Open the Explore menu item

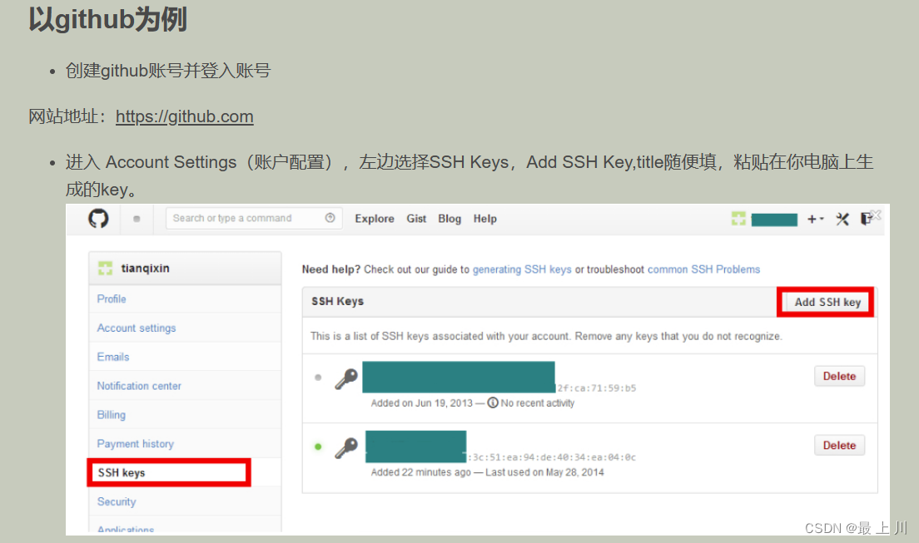[375, 219]
